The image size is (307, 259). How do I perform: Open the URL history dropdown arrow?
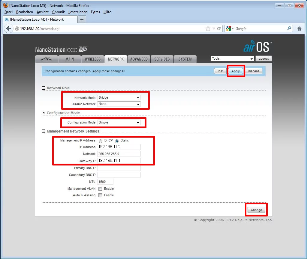coord(214,28)
